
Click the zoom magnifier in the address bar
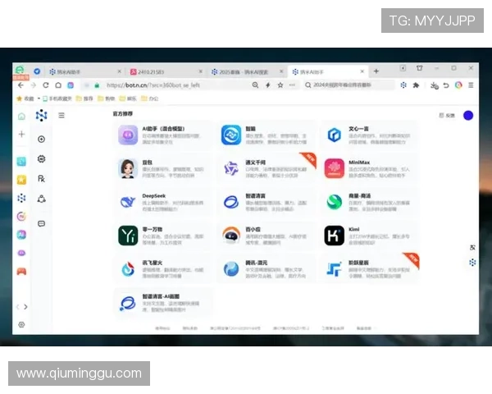(255, 85)
